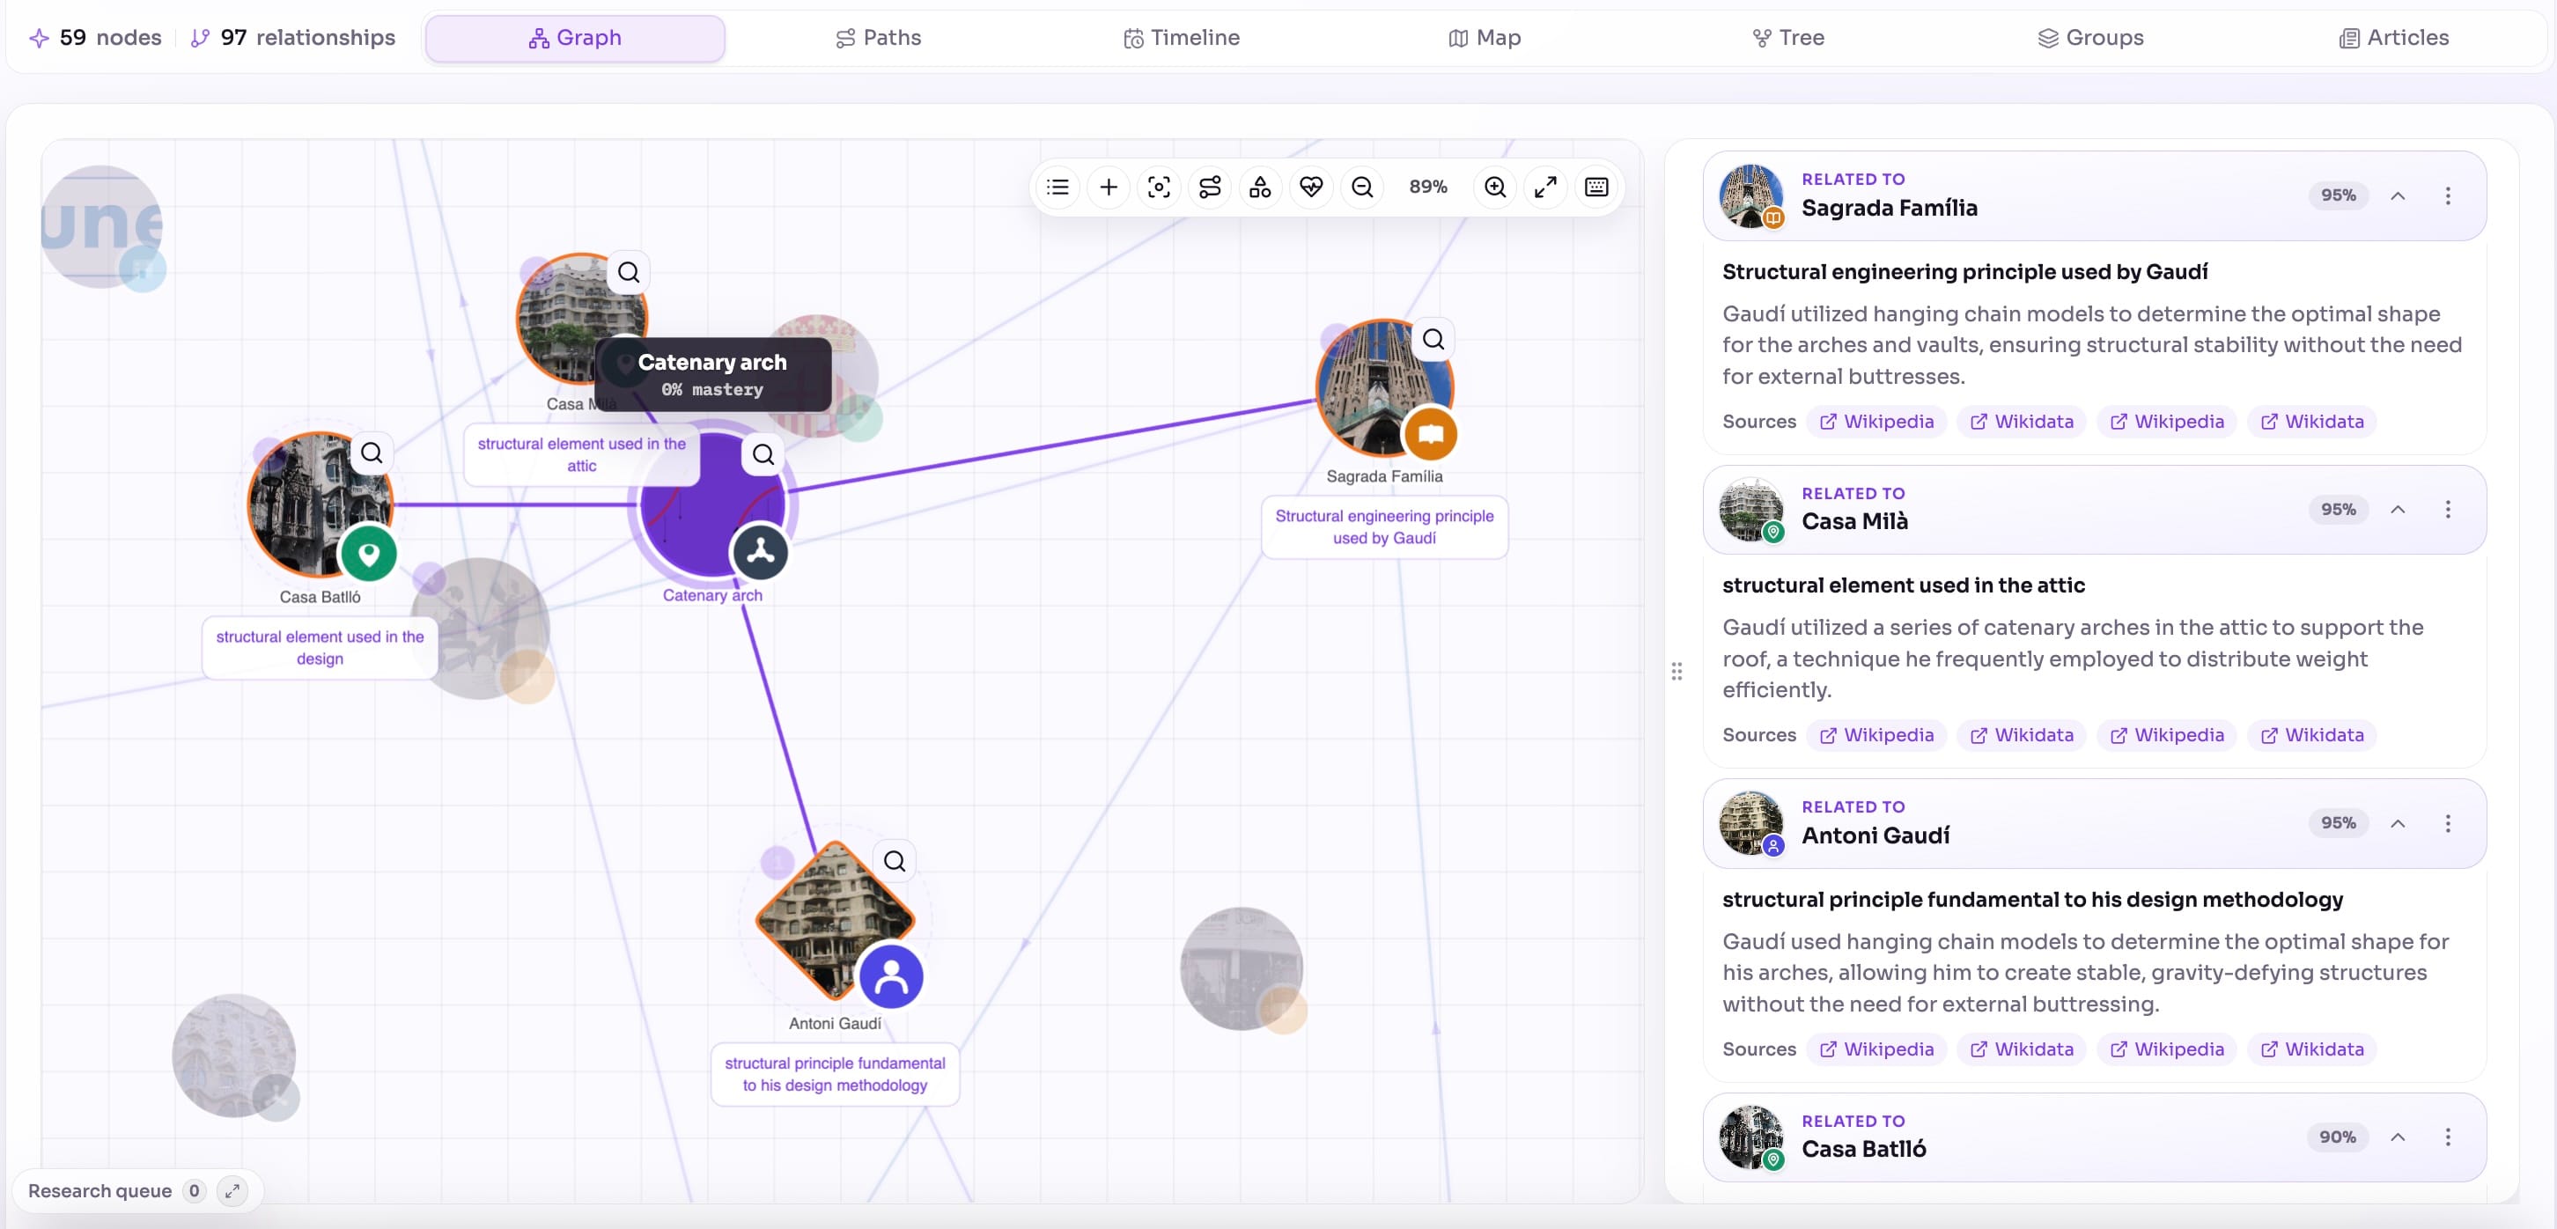The width and height of the screenshot is (2557, 1229).
Task: Click the magnifier icon on Casa Batlló node
Action: (x=372, y=453)
